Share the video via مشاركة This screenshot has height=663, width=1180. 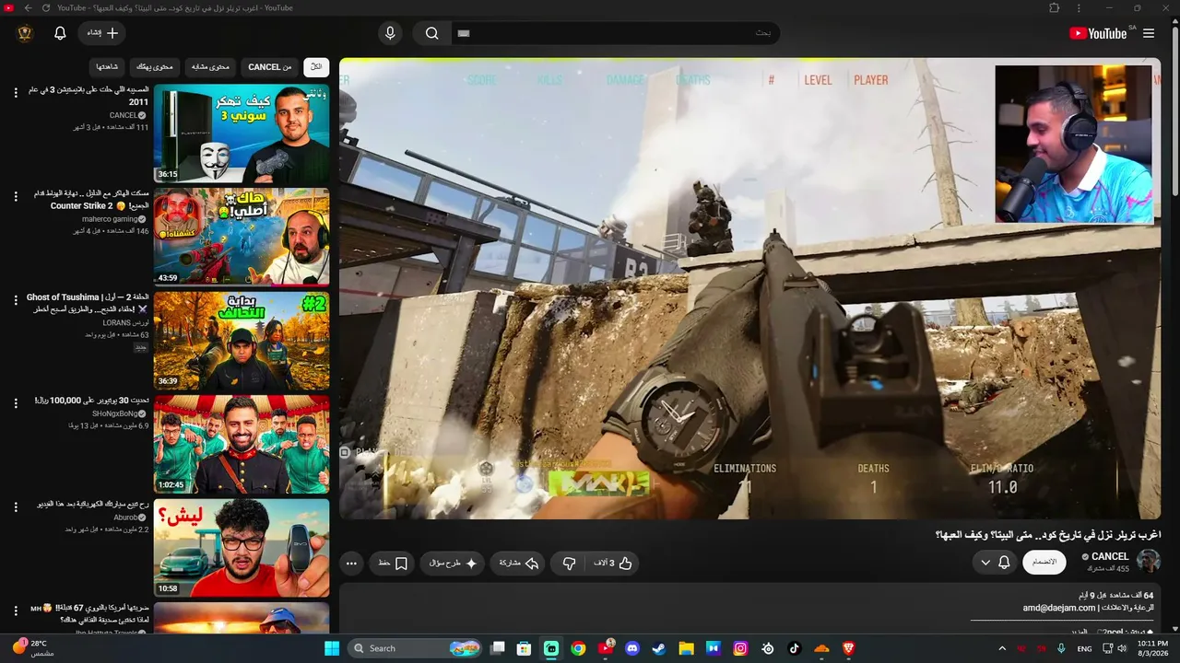(x=519, y=563)
